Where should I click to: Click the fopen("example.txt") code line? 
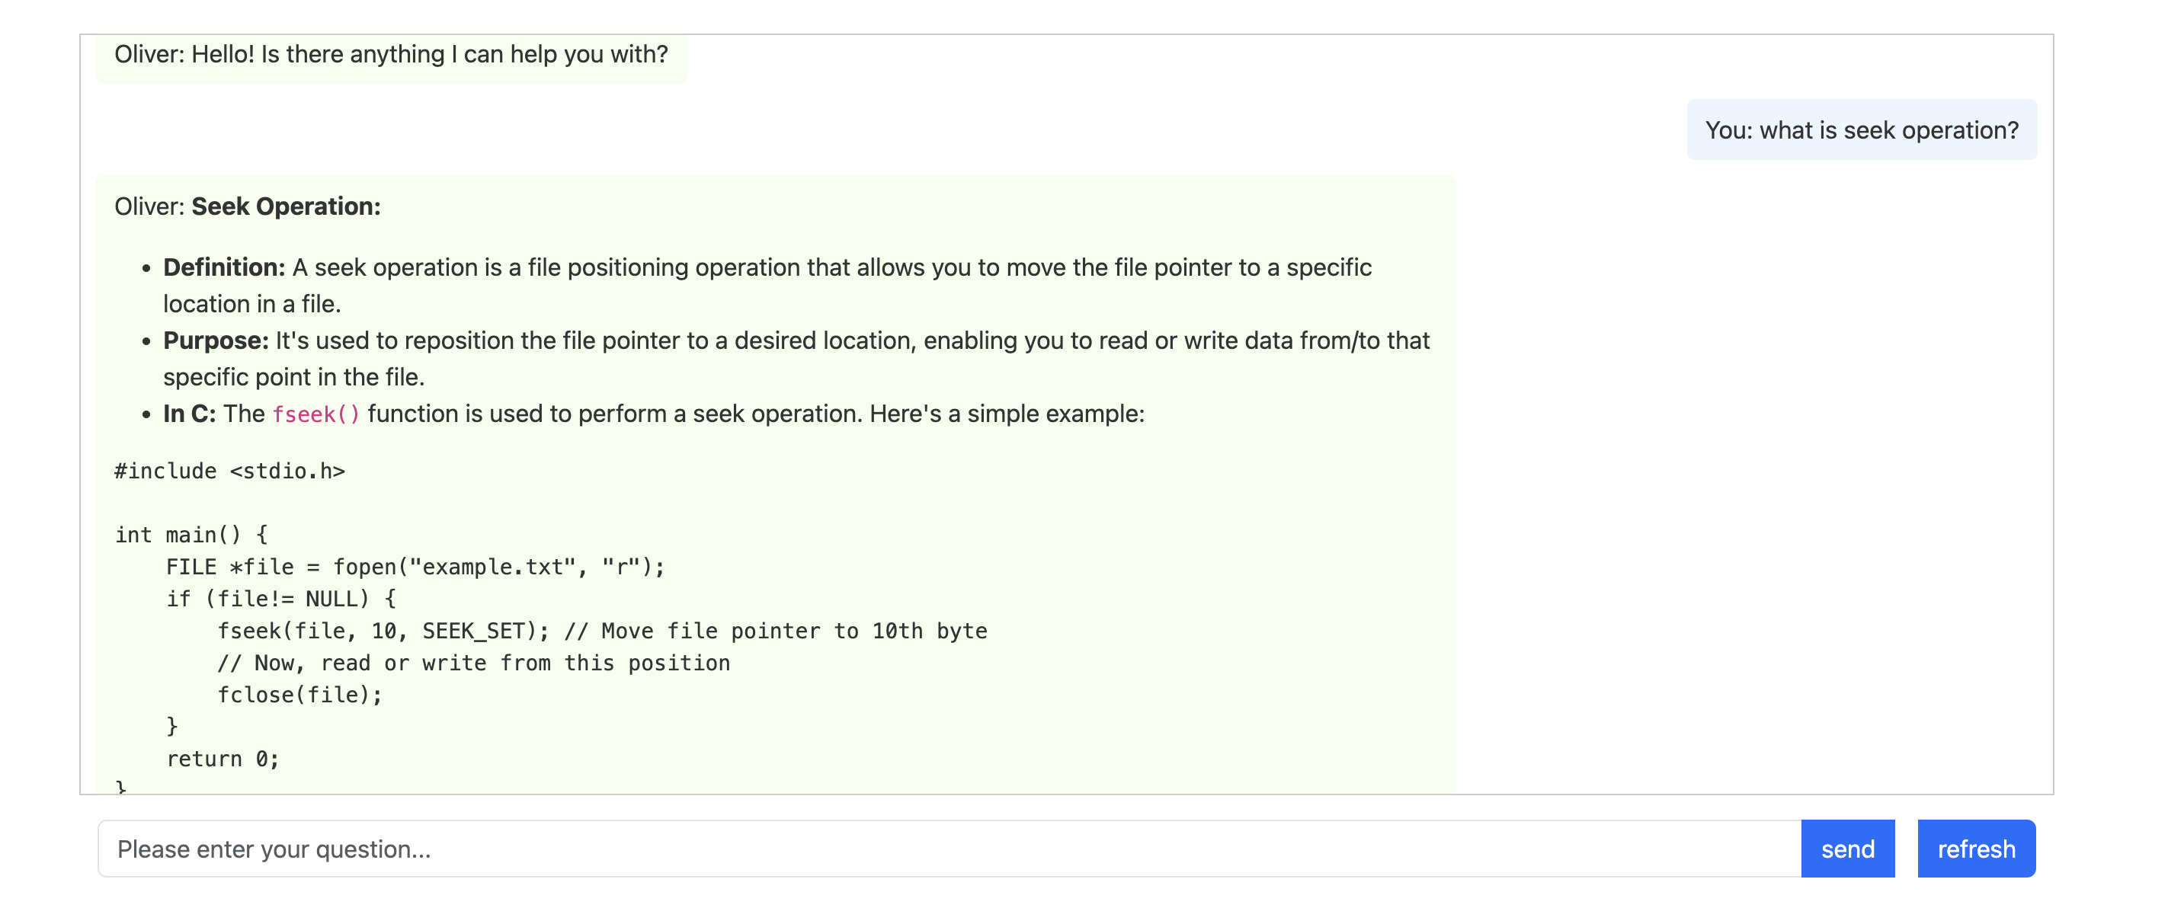click(415, 567)
